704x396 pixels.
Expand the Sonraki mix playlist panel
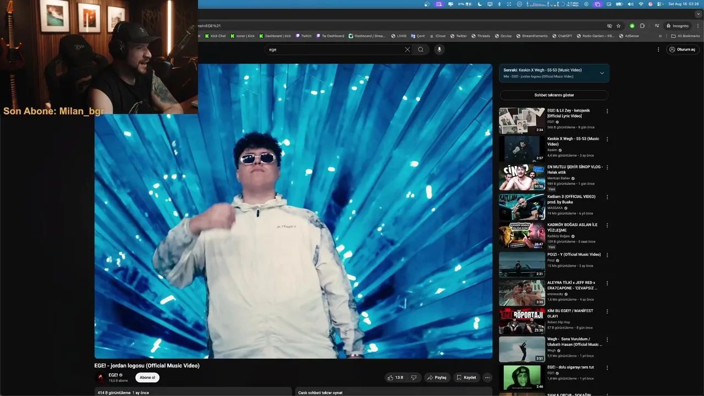pyautogui.click(x=602, y=73)
